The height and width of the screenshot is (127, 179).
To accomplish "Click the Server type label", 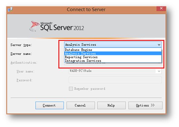I will click(x=21, y=45).
